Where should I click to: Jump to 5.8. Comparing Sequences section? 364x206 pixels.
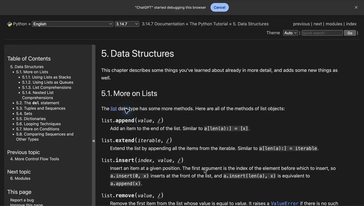coord(45,137)
